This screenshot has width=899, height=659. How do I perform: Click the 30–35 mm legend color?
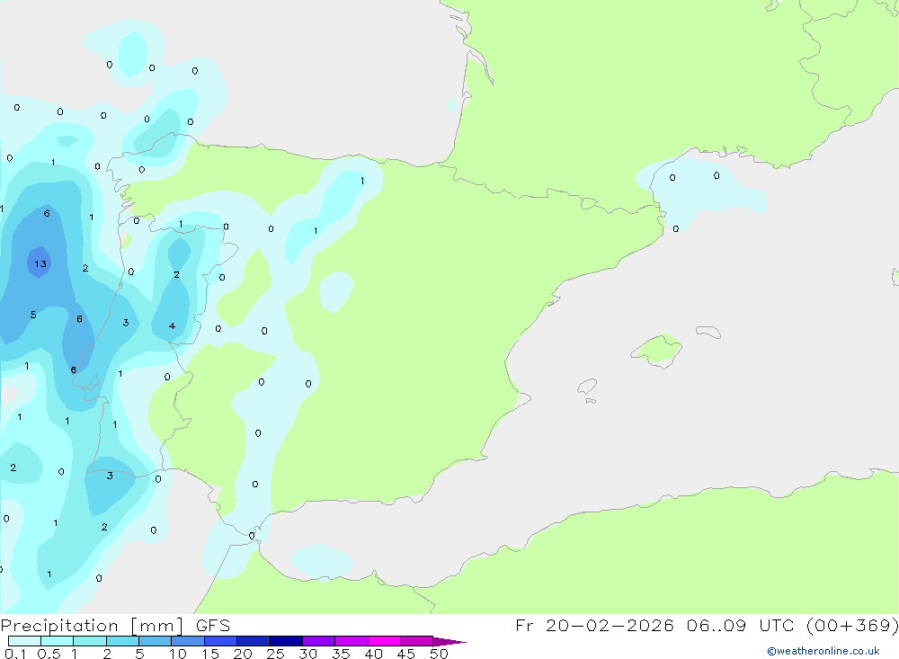(x=318, y=641)
